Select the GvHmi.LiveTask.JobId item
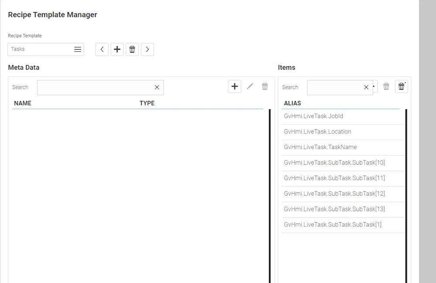Viewport: 436px width, 283px height. (x=344, y=117)
